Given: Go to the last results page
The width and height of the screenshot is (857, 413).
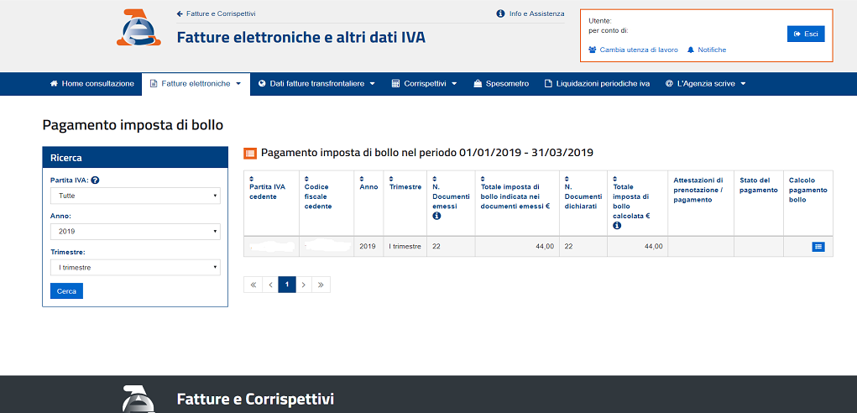Looking at the screenshot, I should tap(321, 285).
